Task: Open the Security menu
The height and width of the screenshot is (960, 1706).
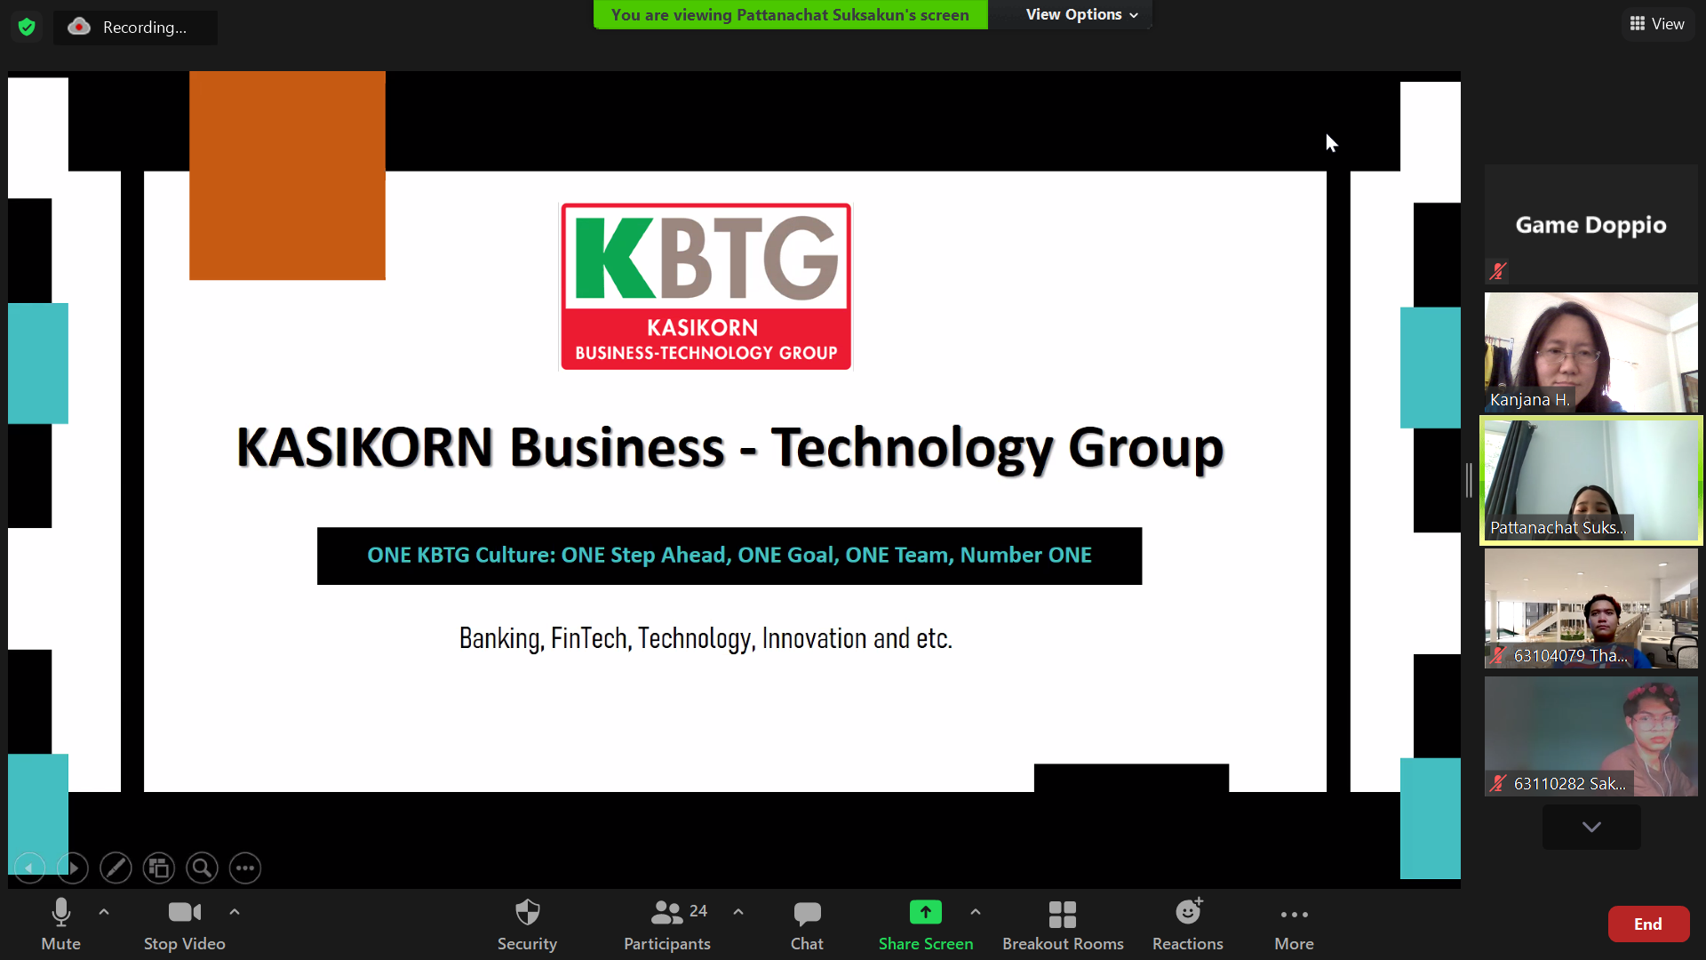Action: coord(527,924)
